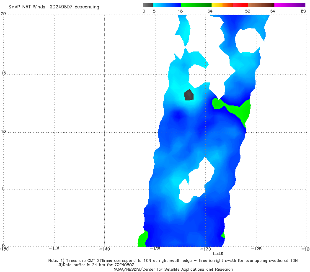
Task: Click the longitude axis label -140
Action: click(104, 249)
